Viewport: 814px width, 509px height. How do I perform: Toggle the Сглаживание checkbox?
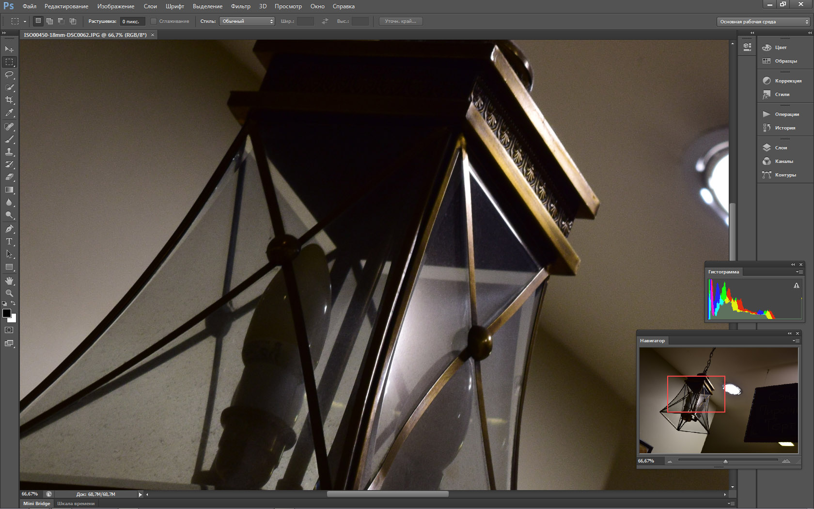click(x=154, y=21)
